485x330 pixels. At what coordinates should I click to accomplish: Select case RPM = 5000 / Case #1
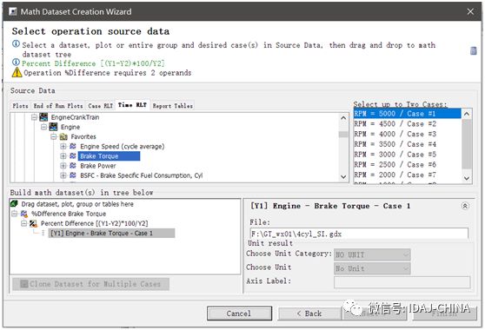[x=408, y=114]
